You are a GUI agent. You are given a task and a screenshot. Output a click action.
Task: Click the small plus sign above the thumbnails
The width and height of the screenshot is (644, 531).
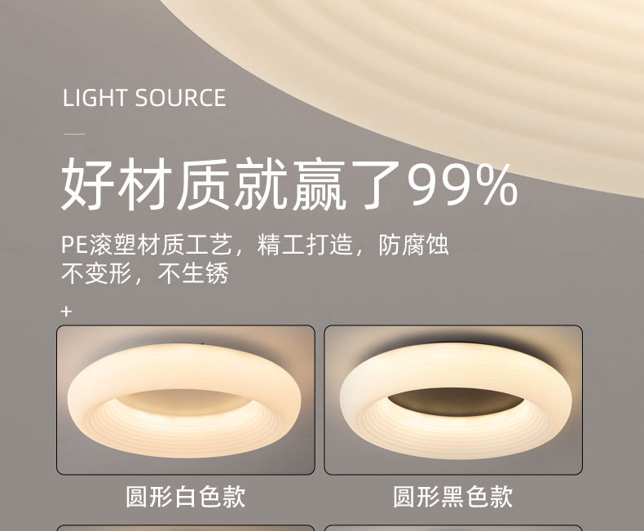click(x=66, y=312)
